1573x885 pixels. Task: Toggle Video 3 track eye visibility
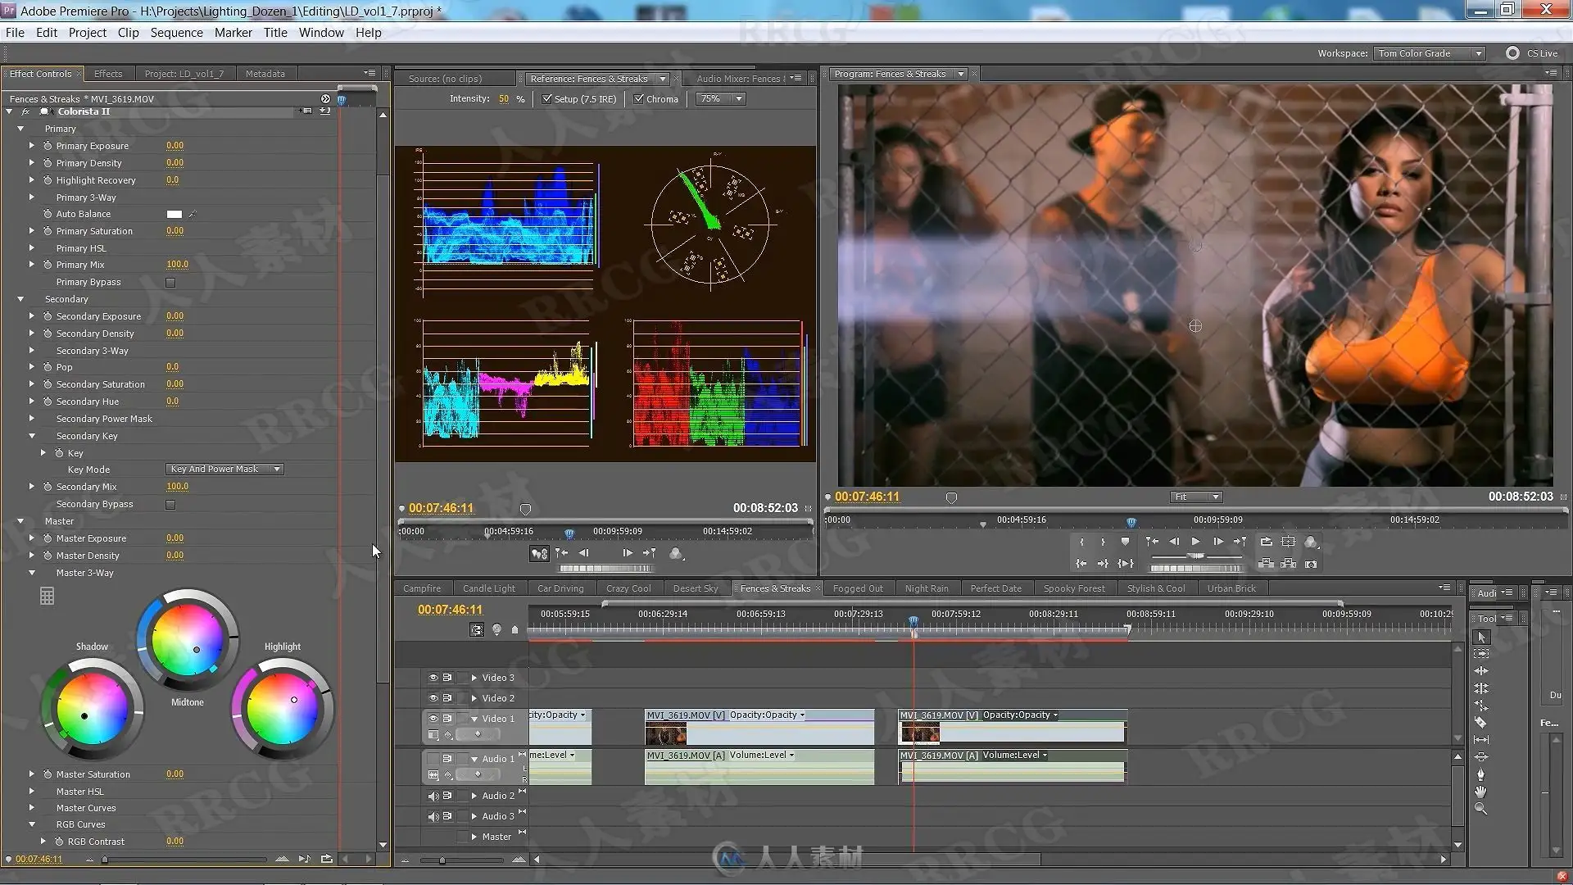(x=433, y=678)
